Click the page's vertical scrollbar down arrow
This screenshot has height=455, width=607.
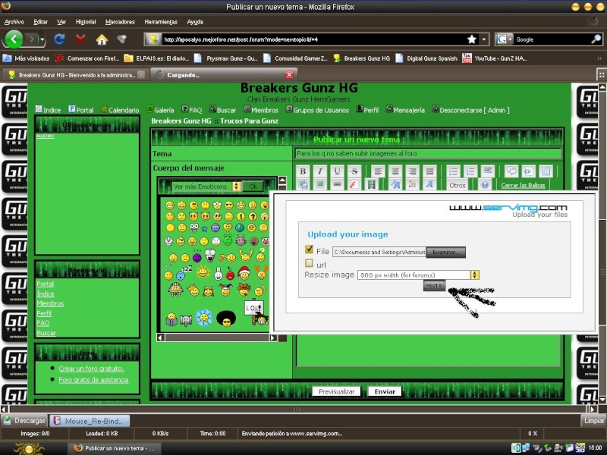point(602,400)
